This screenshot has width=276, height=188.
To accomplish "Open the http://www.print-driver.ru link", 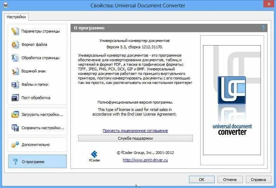I will pos(145,160).
